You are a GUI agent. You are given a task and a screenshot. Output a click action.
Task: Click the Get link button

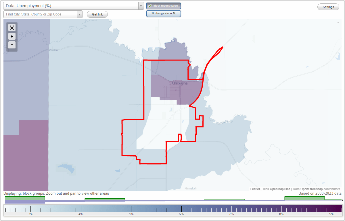tap(97, 14)
